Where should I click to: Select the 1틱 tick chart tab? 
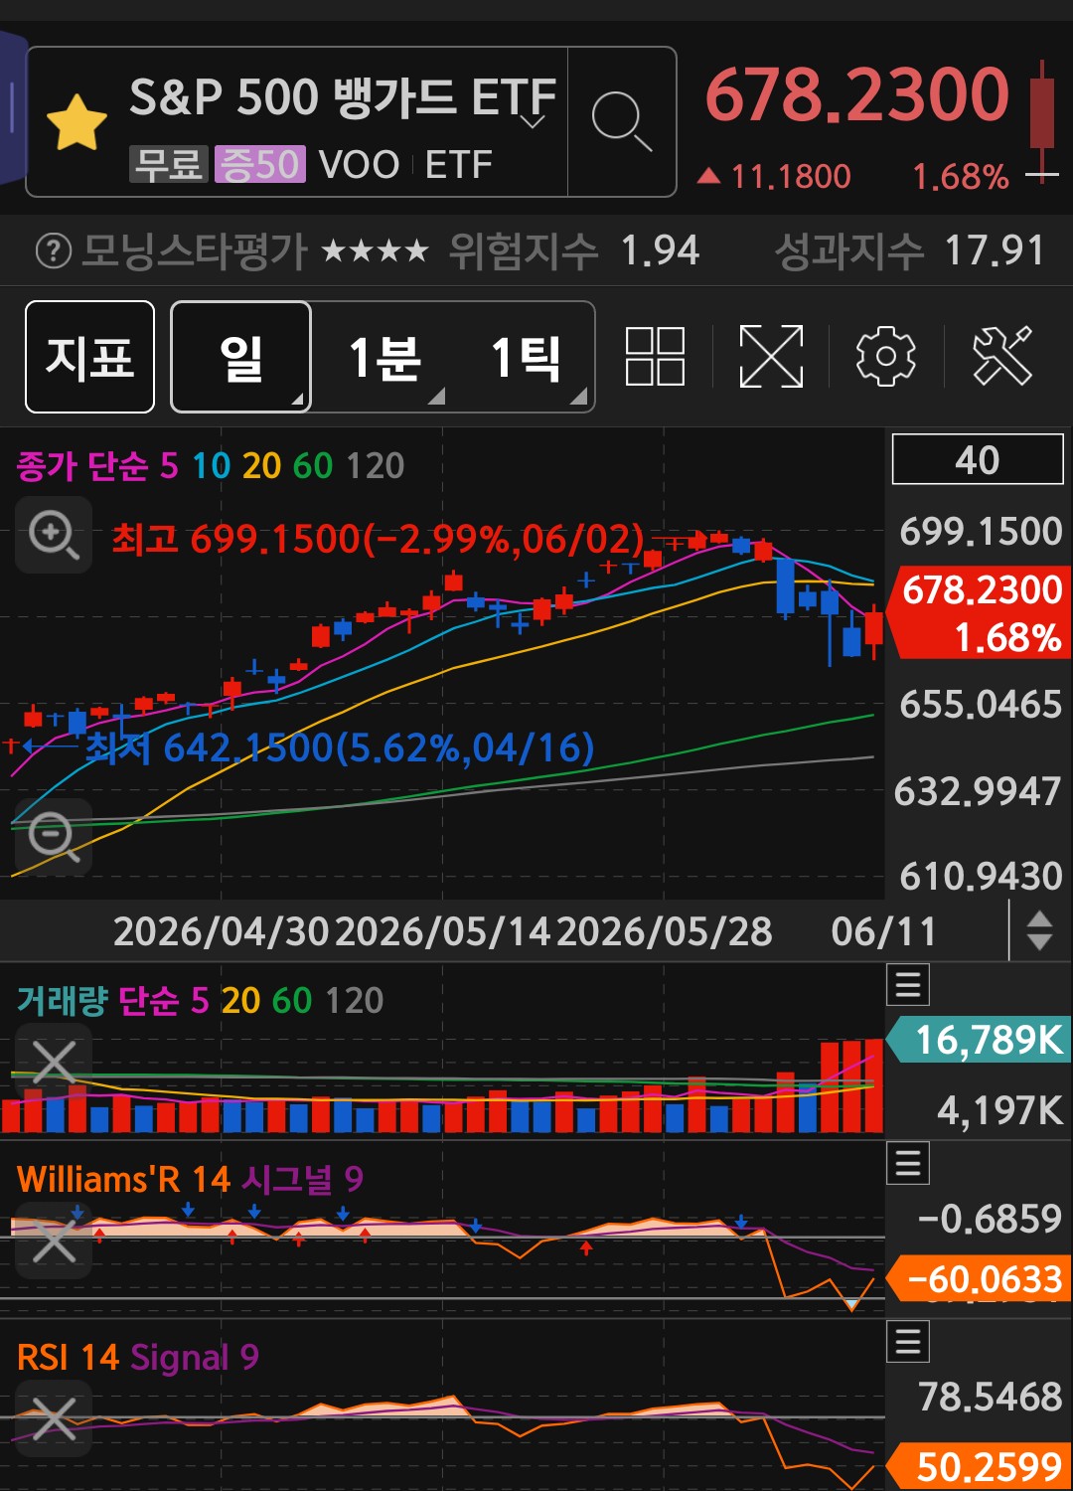coord(526,357)
